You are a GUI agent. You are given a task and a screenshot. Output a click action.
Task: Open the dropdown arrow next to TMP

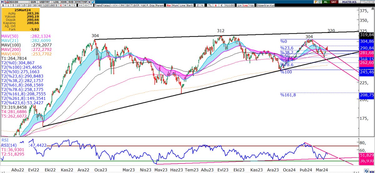click(89, 2)
